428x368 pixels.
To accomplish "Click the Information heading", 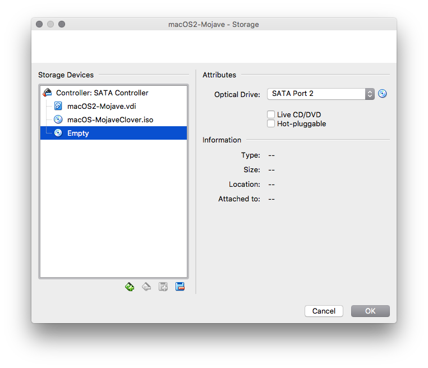I will (222, 140).
